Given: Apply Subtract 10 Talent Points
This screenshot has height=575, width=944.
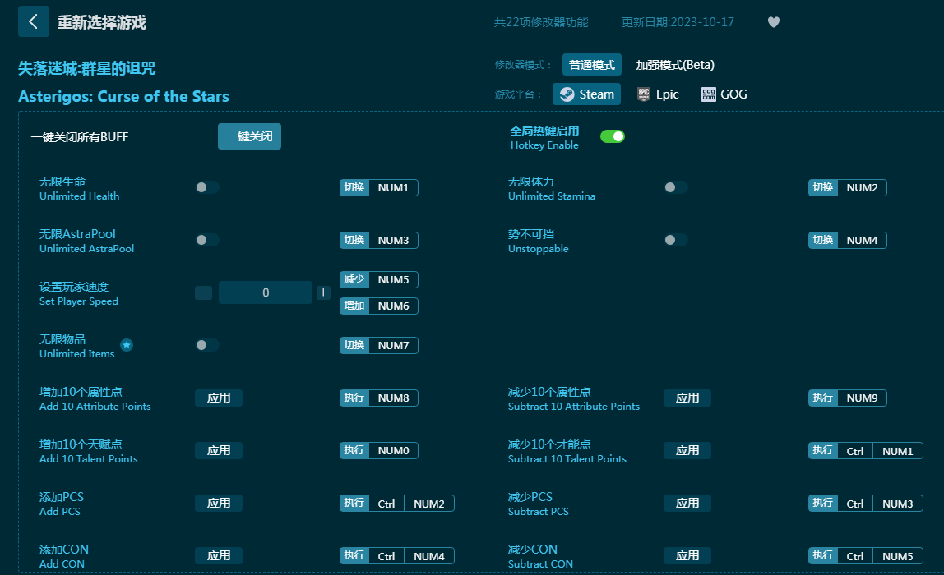Looking at the screenshot, I should (x=687, y=450).
